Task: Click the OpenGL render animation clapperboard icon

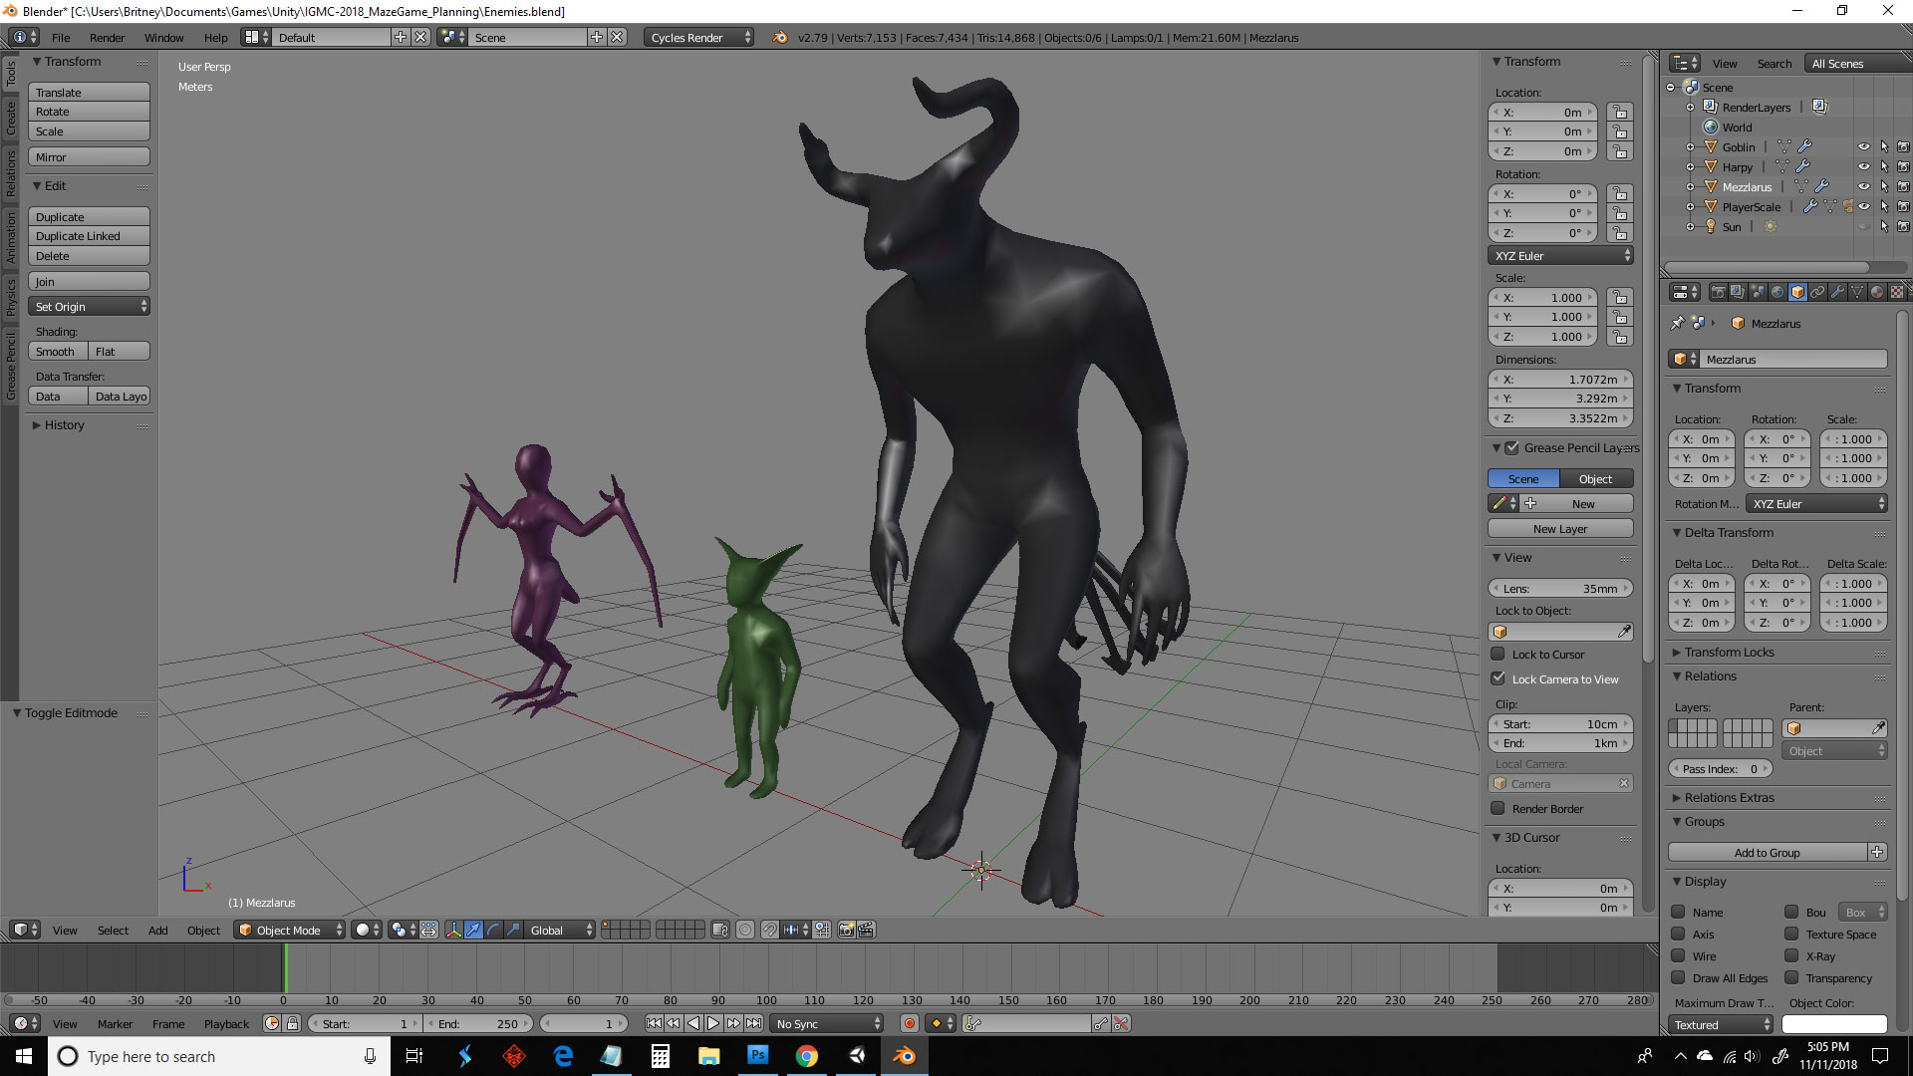Action: click(x=866, y=930)
